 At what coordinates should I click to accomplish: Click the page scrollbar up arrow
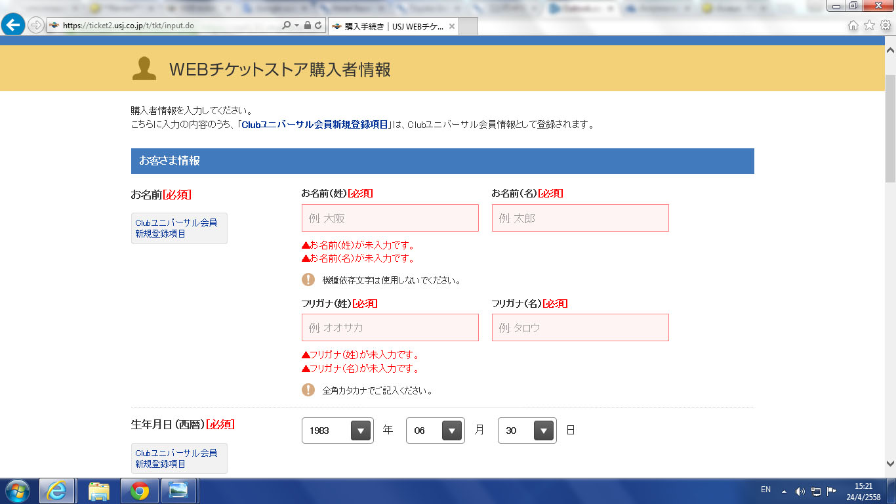tap(890, 51)
